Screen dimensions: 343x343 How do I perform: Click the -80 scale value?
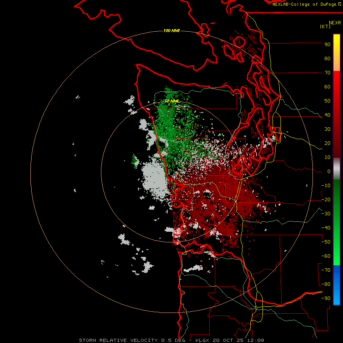326,284
